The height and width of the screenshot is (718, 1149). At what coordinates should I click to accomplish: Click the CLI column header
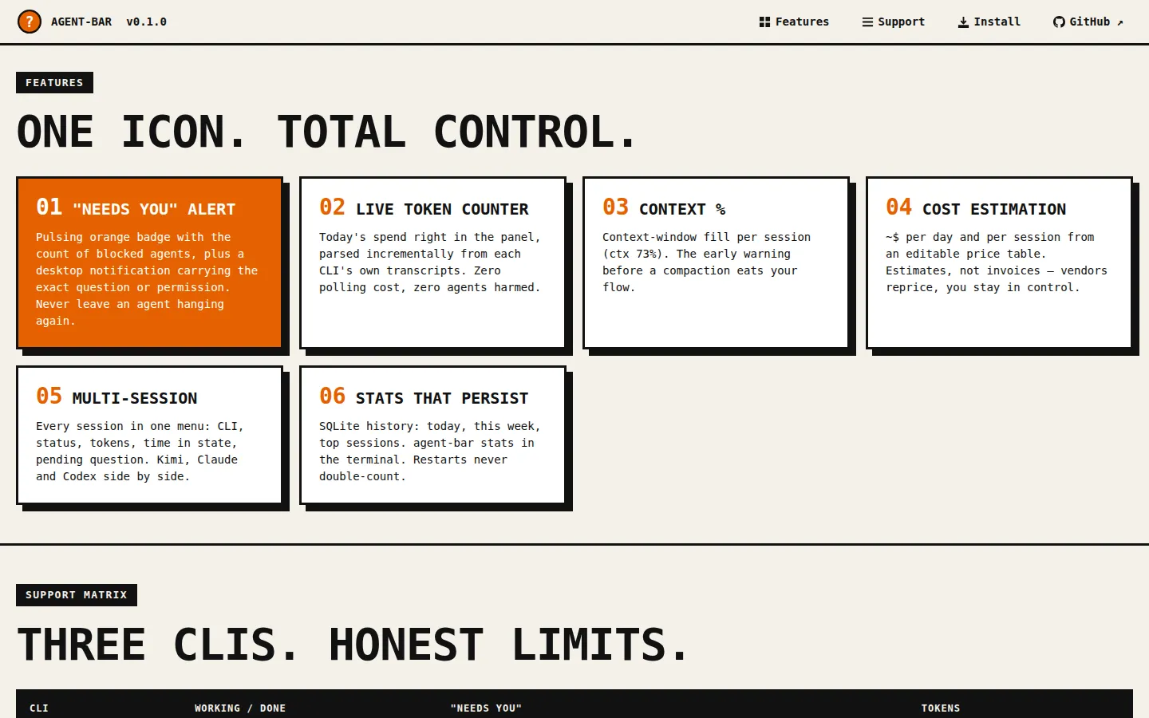pyautogui.click(x=39, y=708)
